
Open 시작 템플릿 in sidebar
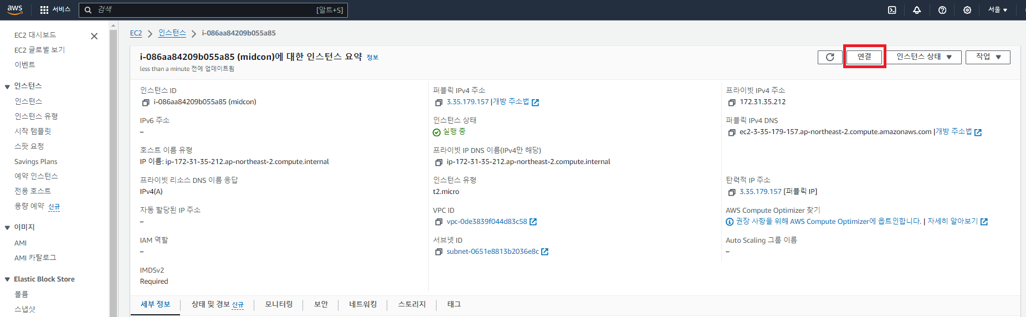(33, 131)
